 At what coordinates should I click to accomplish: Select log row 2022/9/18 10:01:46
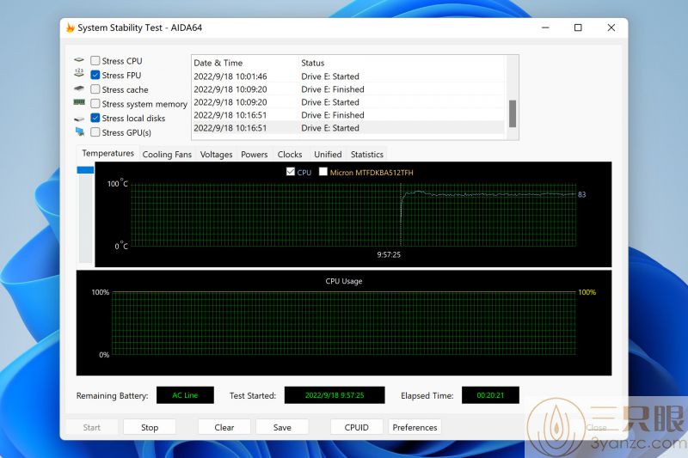click(x=348, y=76)
